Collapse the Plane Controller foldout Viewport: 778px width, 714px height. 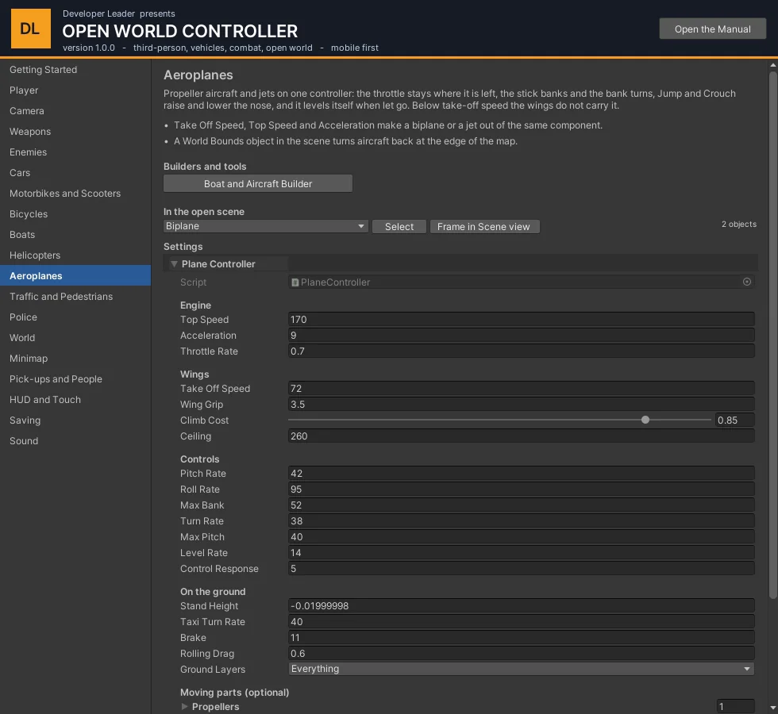[x=174, y=263]
